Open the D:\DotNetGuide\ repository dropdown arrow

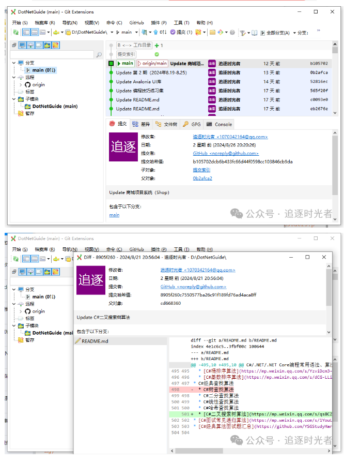pos(112,33)
